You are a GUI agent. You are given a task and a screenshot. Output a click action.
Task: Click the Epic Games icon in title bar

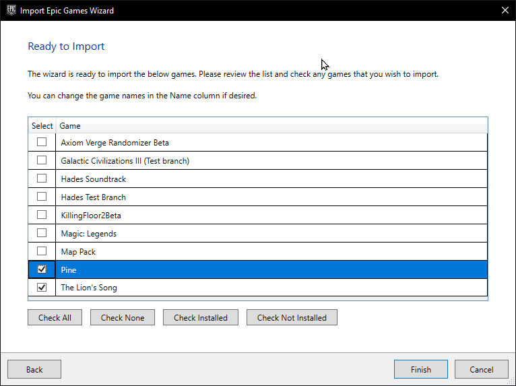click(x=11, y=10)
